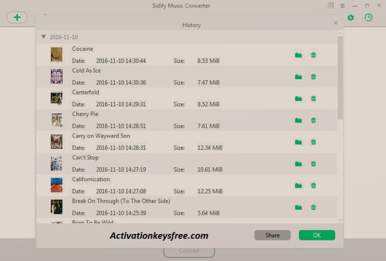Open the History clock icon

coord(368,18)
